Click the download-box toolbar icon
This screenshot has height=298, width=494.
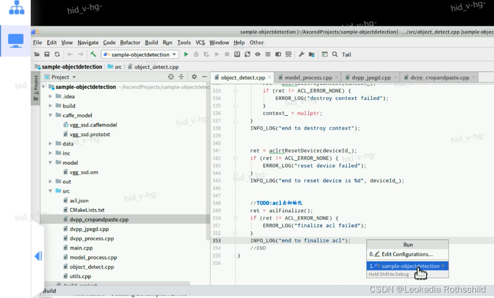(x=237, y=54)
